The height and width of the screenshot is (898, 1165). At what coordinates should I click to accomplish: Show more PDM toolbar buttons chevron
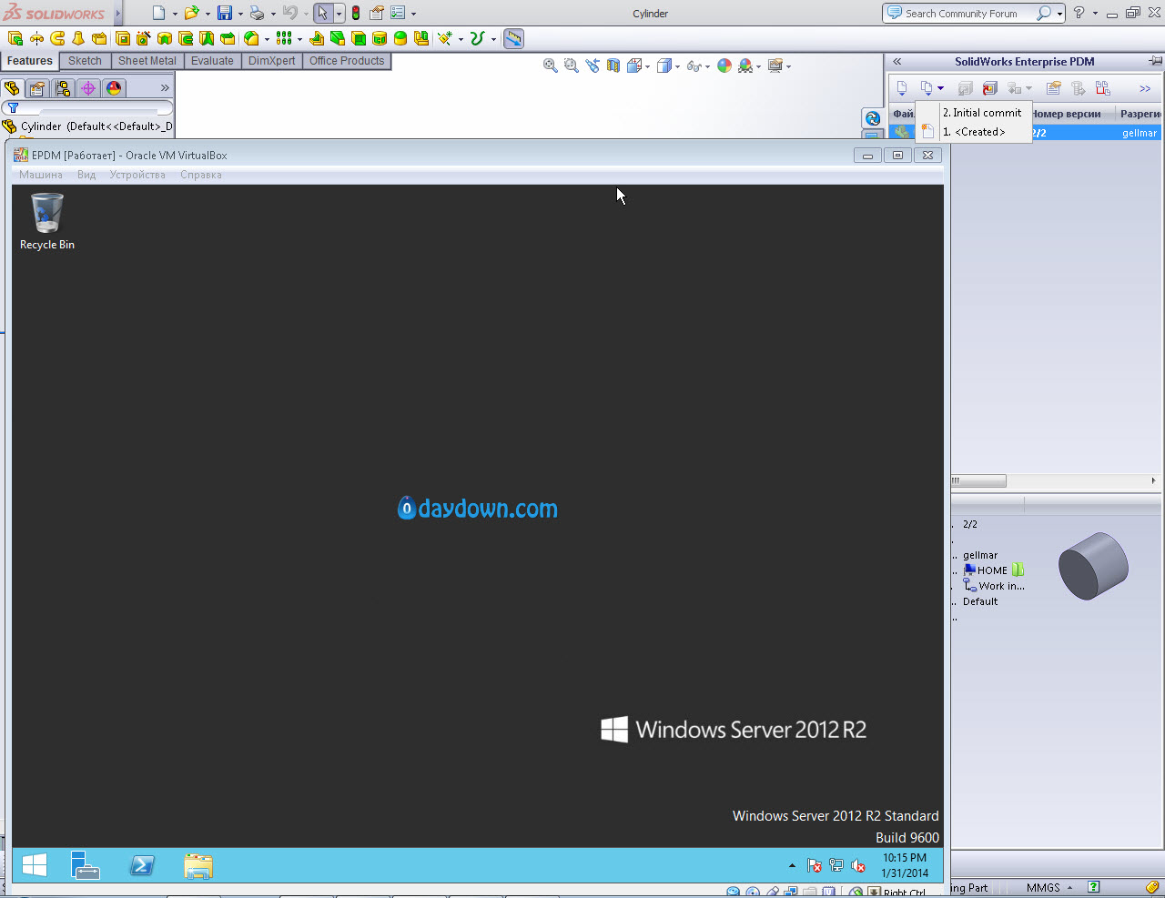(1145, 88)
